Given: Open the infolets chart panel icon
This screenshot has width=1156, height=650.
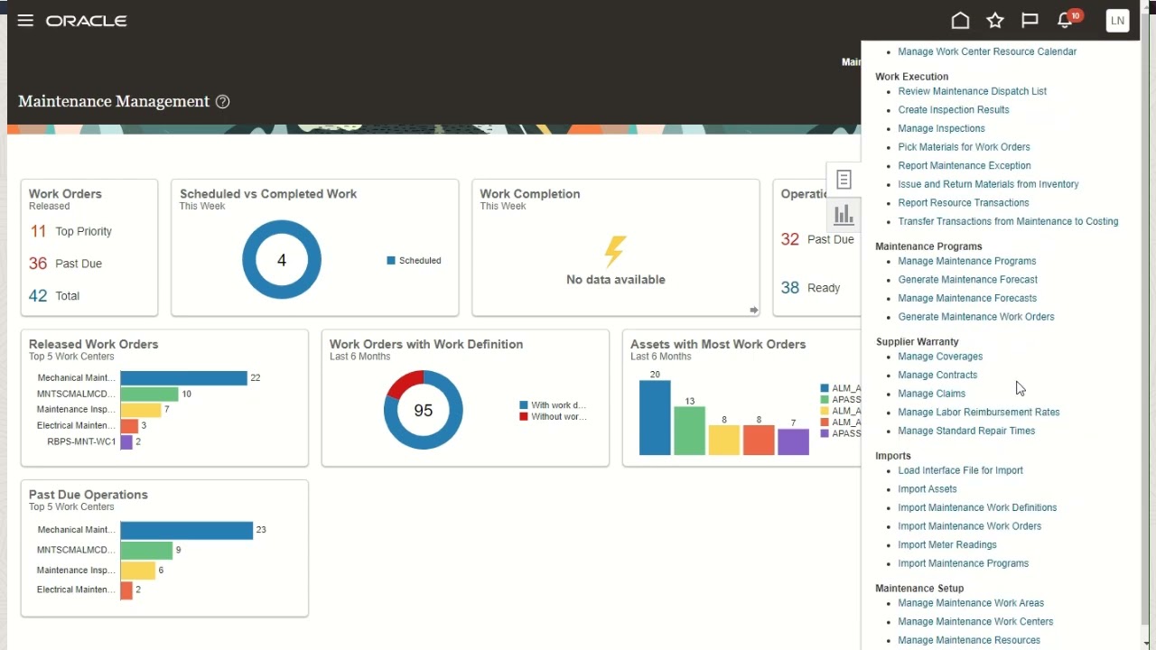Looking at the screenshot, I should click(x=844, y=215).
